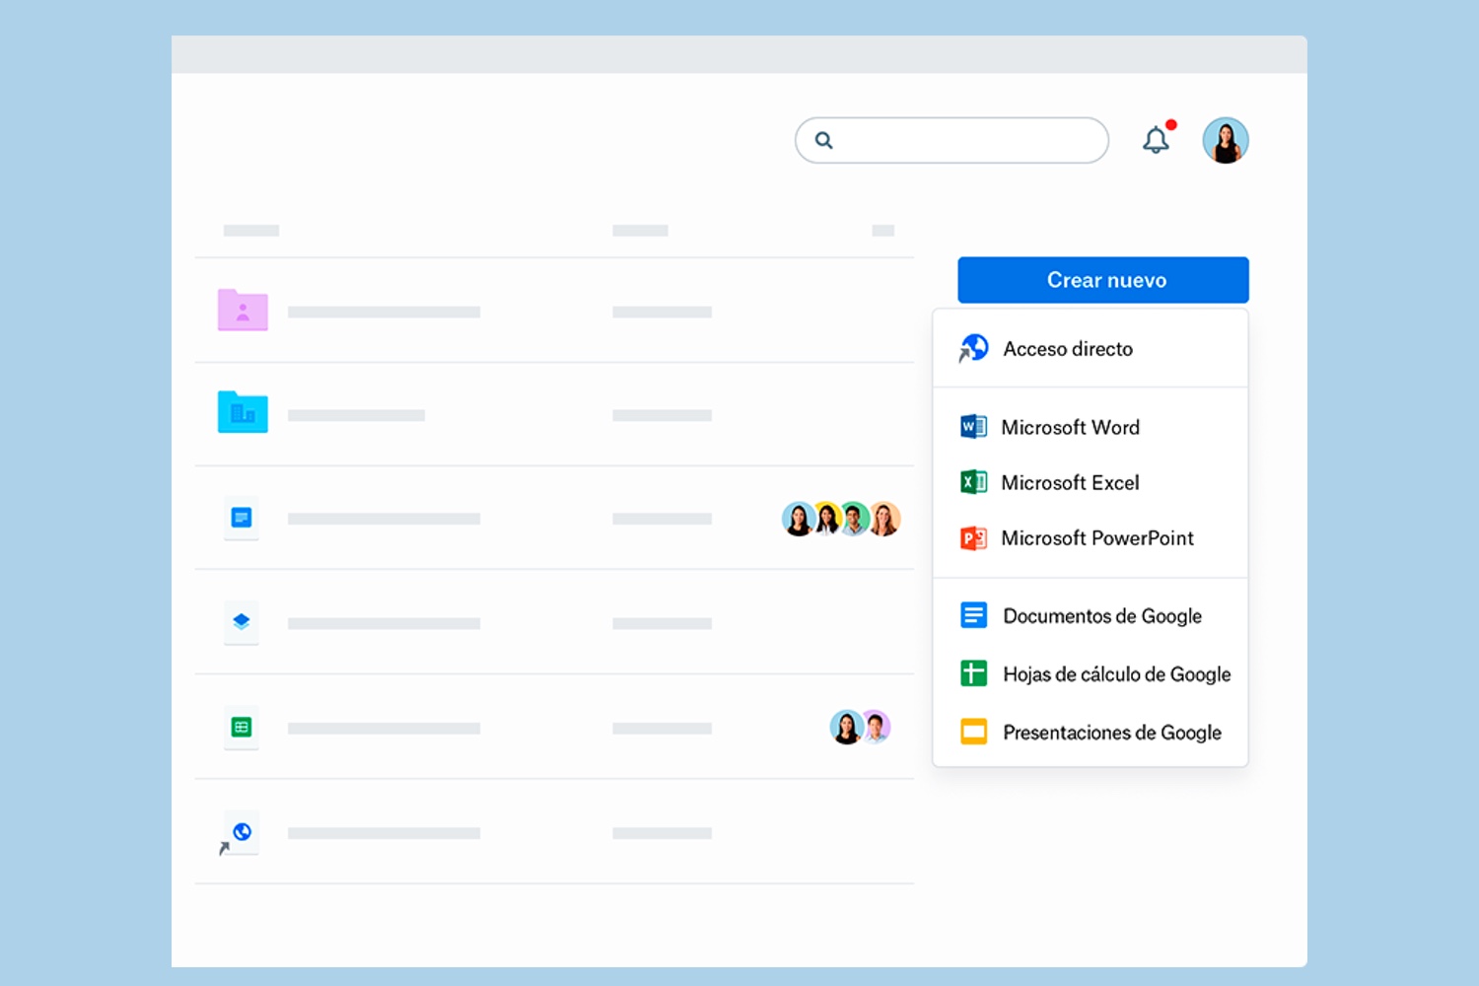Choose Documentos de Google
Viewport: 1479px width, 986px height.
pyautogui.click(x=1091, y=615)
